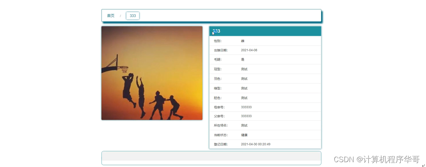Select the 雌 value for 性别

(x=243, y=41)
